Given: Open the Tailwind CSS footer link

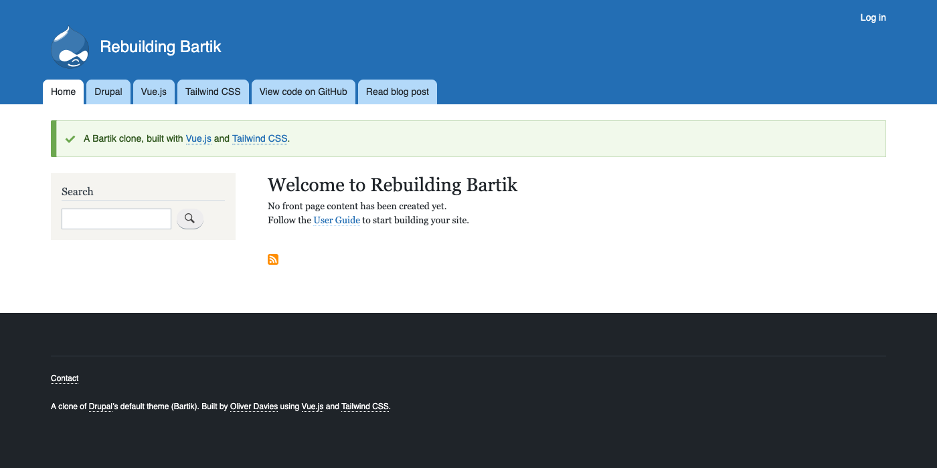Looking at the screenshot, I should [365, 406].
